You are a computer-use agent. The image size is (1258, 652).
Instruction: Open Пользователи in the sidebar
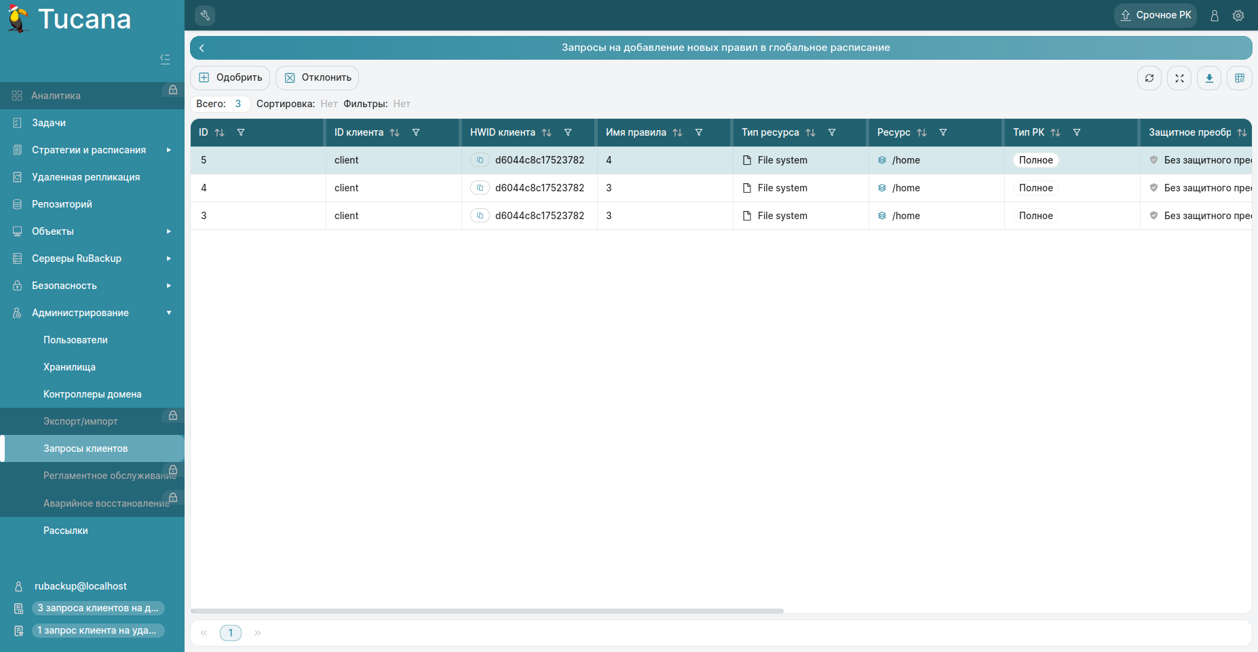[x=75, y=340]
